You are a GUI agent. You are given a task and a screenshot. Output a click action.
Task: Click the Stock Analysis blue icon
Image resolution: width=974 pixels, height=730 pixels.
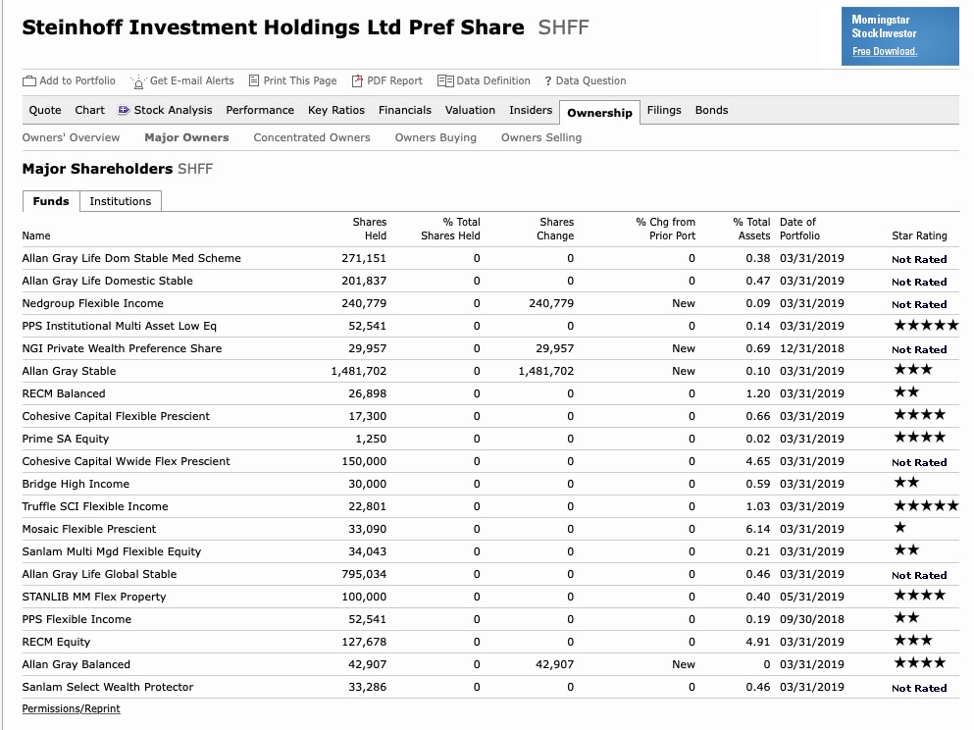[x=122, y=110]
